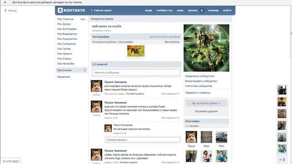Click изменить статус under group name
Viewport: 292px width, 164px height.
101,31
